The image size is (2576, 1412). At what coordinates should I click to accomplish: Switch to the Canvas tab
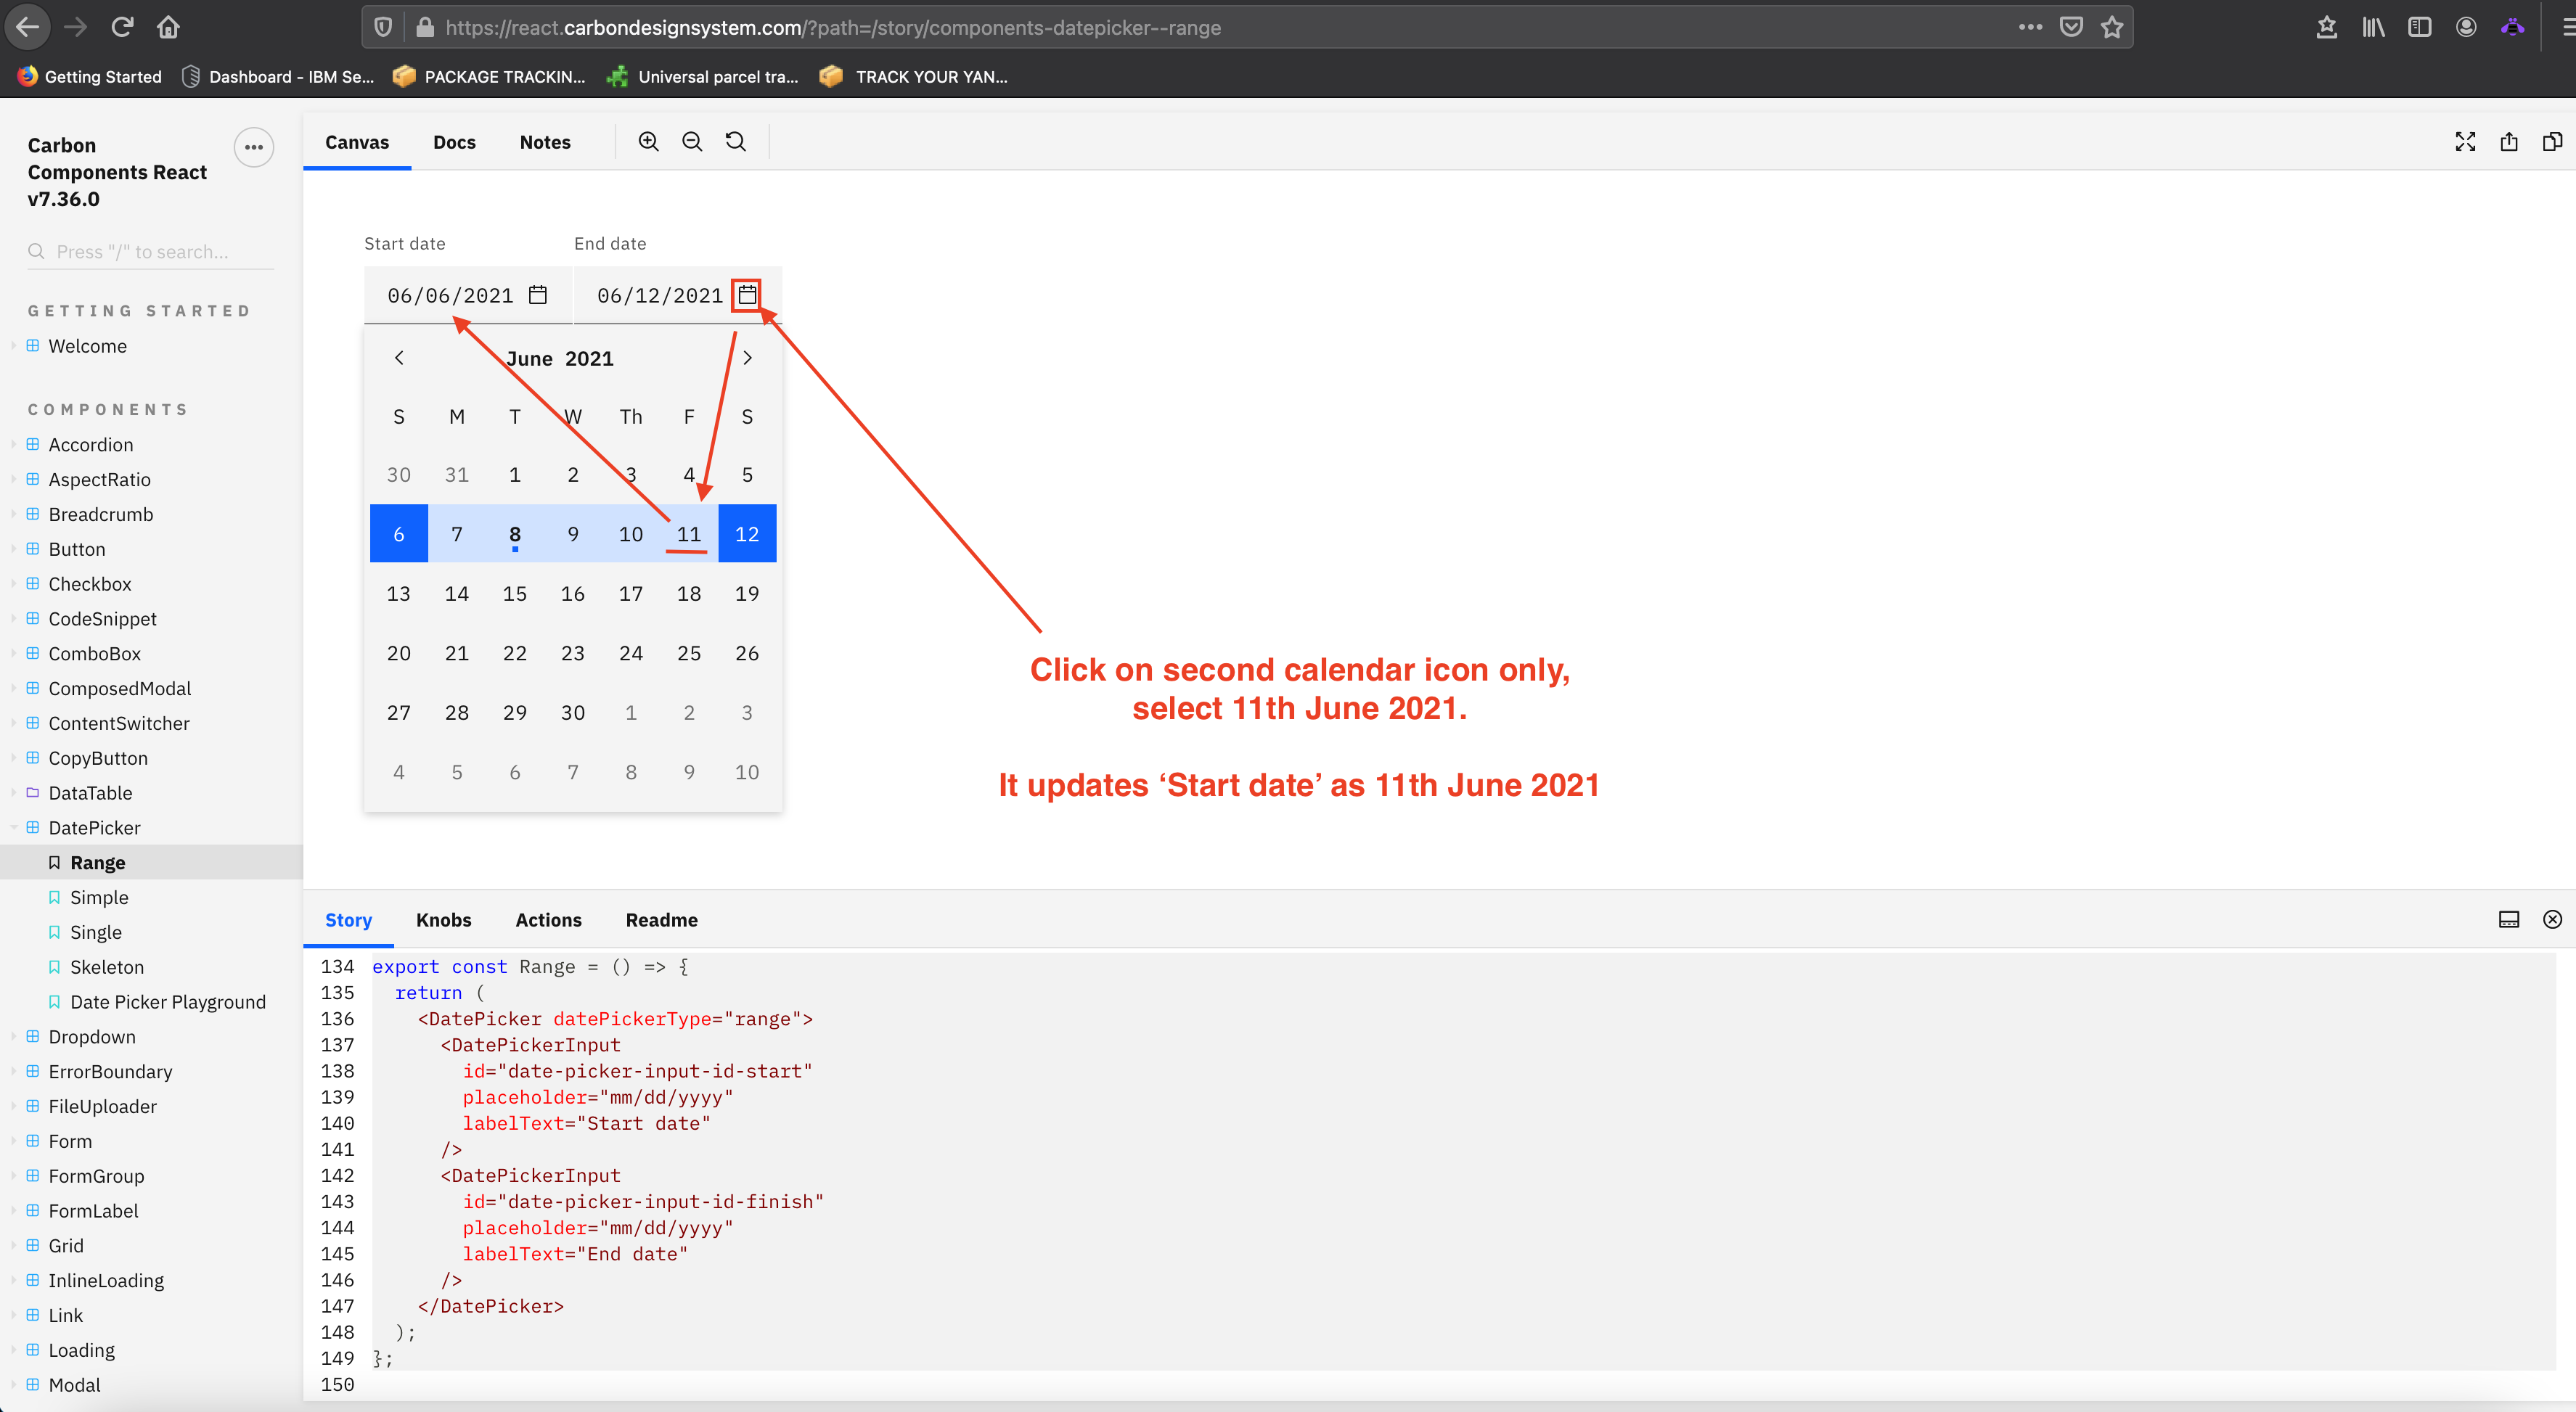357,142
